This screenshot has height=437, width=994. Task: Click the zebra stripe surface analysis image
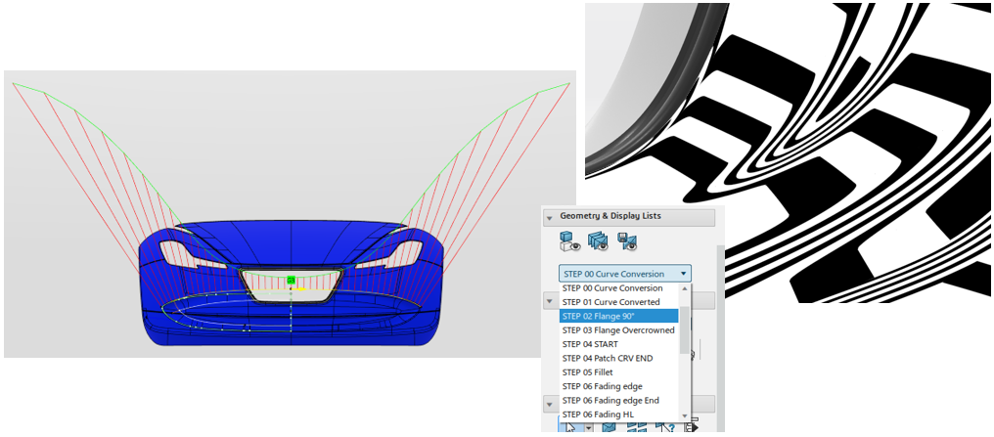pos(788,152)
